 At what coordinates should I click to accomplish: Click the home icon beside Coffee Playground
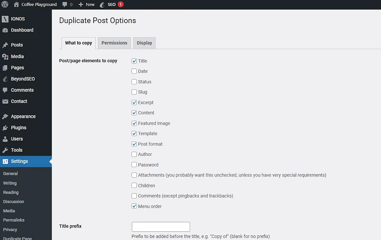[16, 4]
